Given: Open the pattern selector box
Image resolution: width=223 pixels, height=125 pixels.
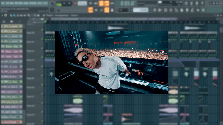Looking at the screenshot, I should click(141, 10).
